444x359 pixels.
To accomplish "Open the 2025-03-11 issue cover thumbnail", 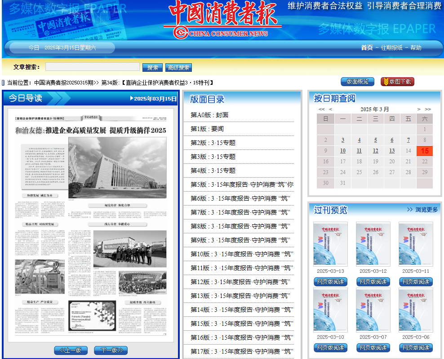I will 416,244.
